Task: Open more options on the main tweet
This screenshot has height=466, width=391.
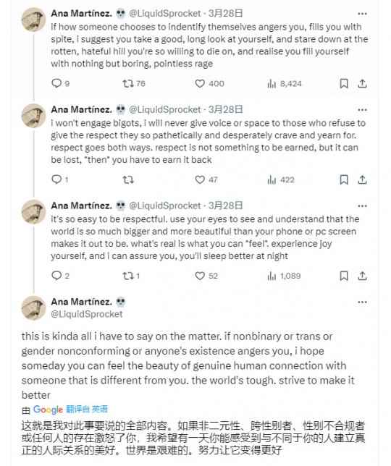Action: (x=362, y=302)
